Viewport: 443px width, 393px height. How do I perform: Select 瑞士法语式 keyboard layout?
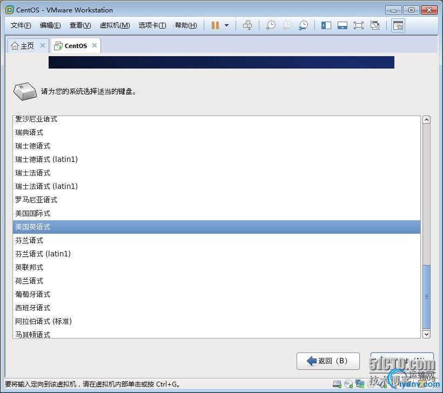pyautogui.click(x=217, y=173)
